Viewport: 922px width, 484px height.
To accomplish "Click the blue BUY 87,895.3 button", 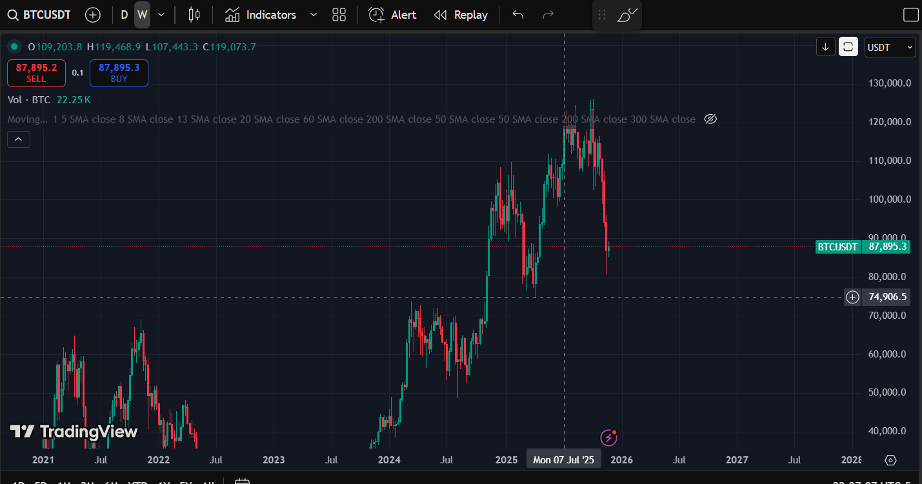I will click(119, 73).
